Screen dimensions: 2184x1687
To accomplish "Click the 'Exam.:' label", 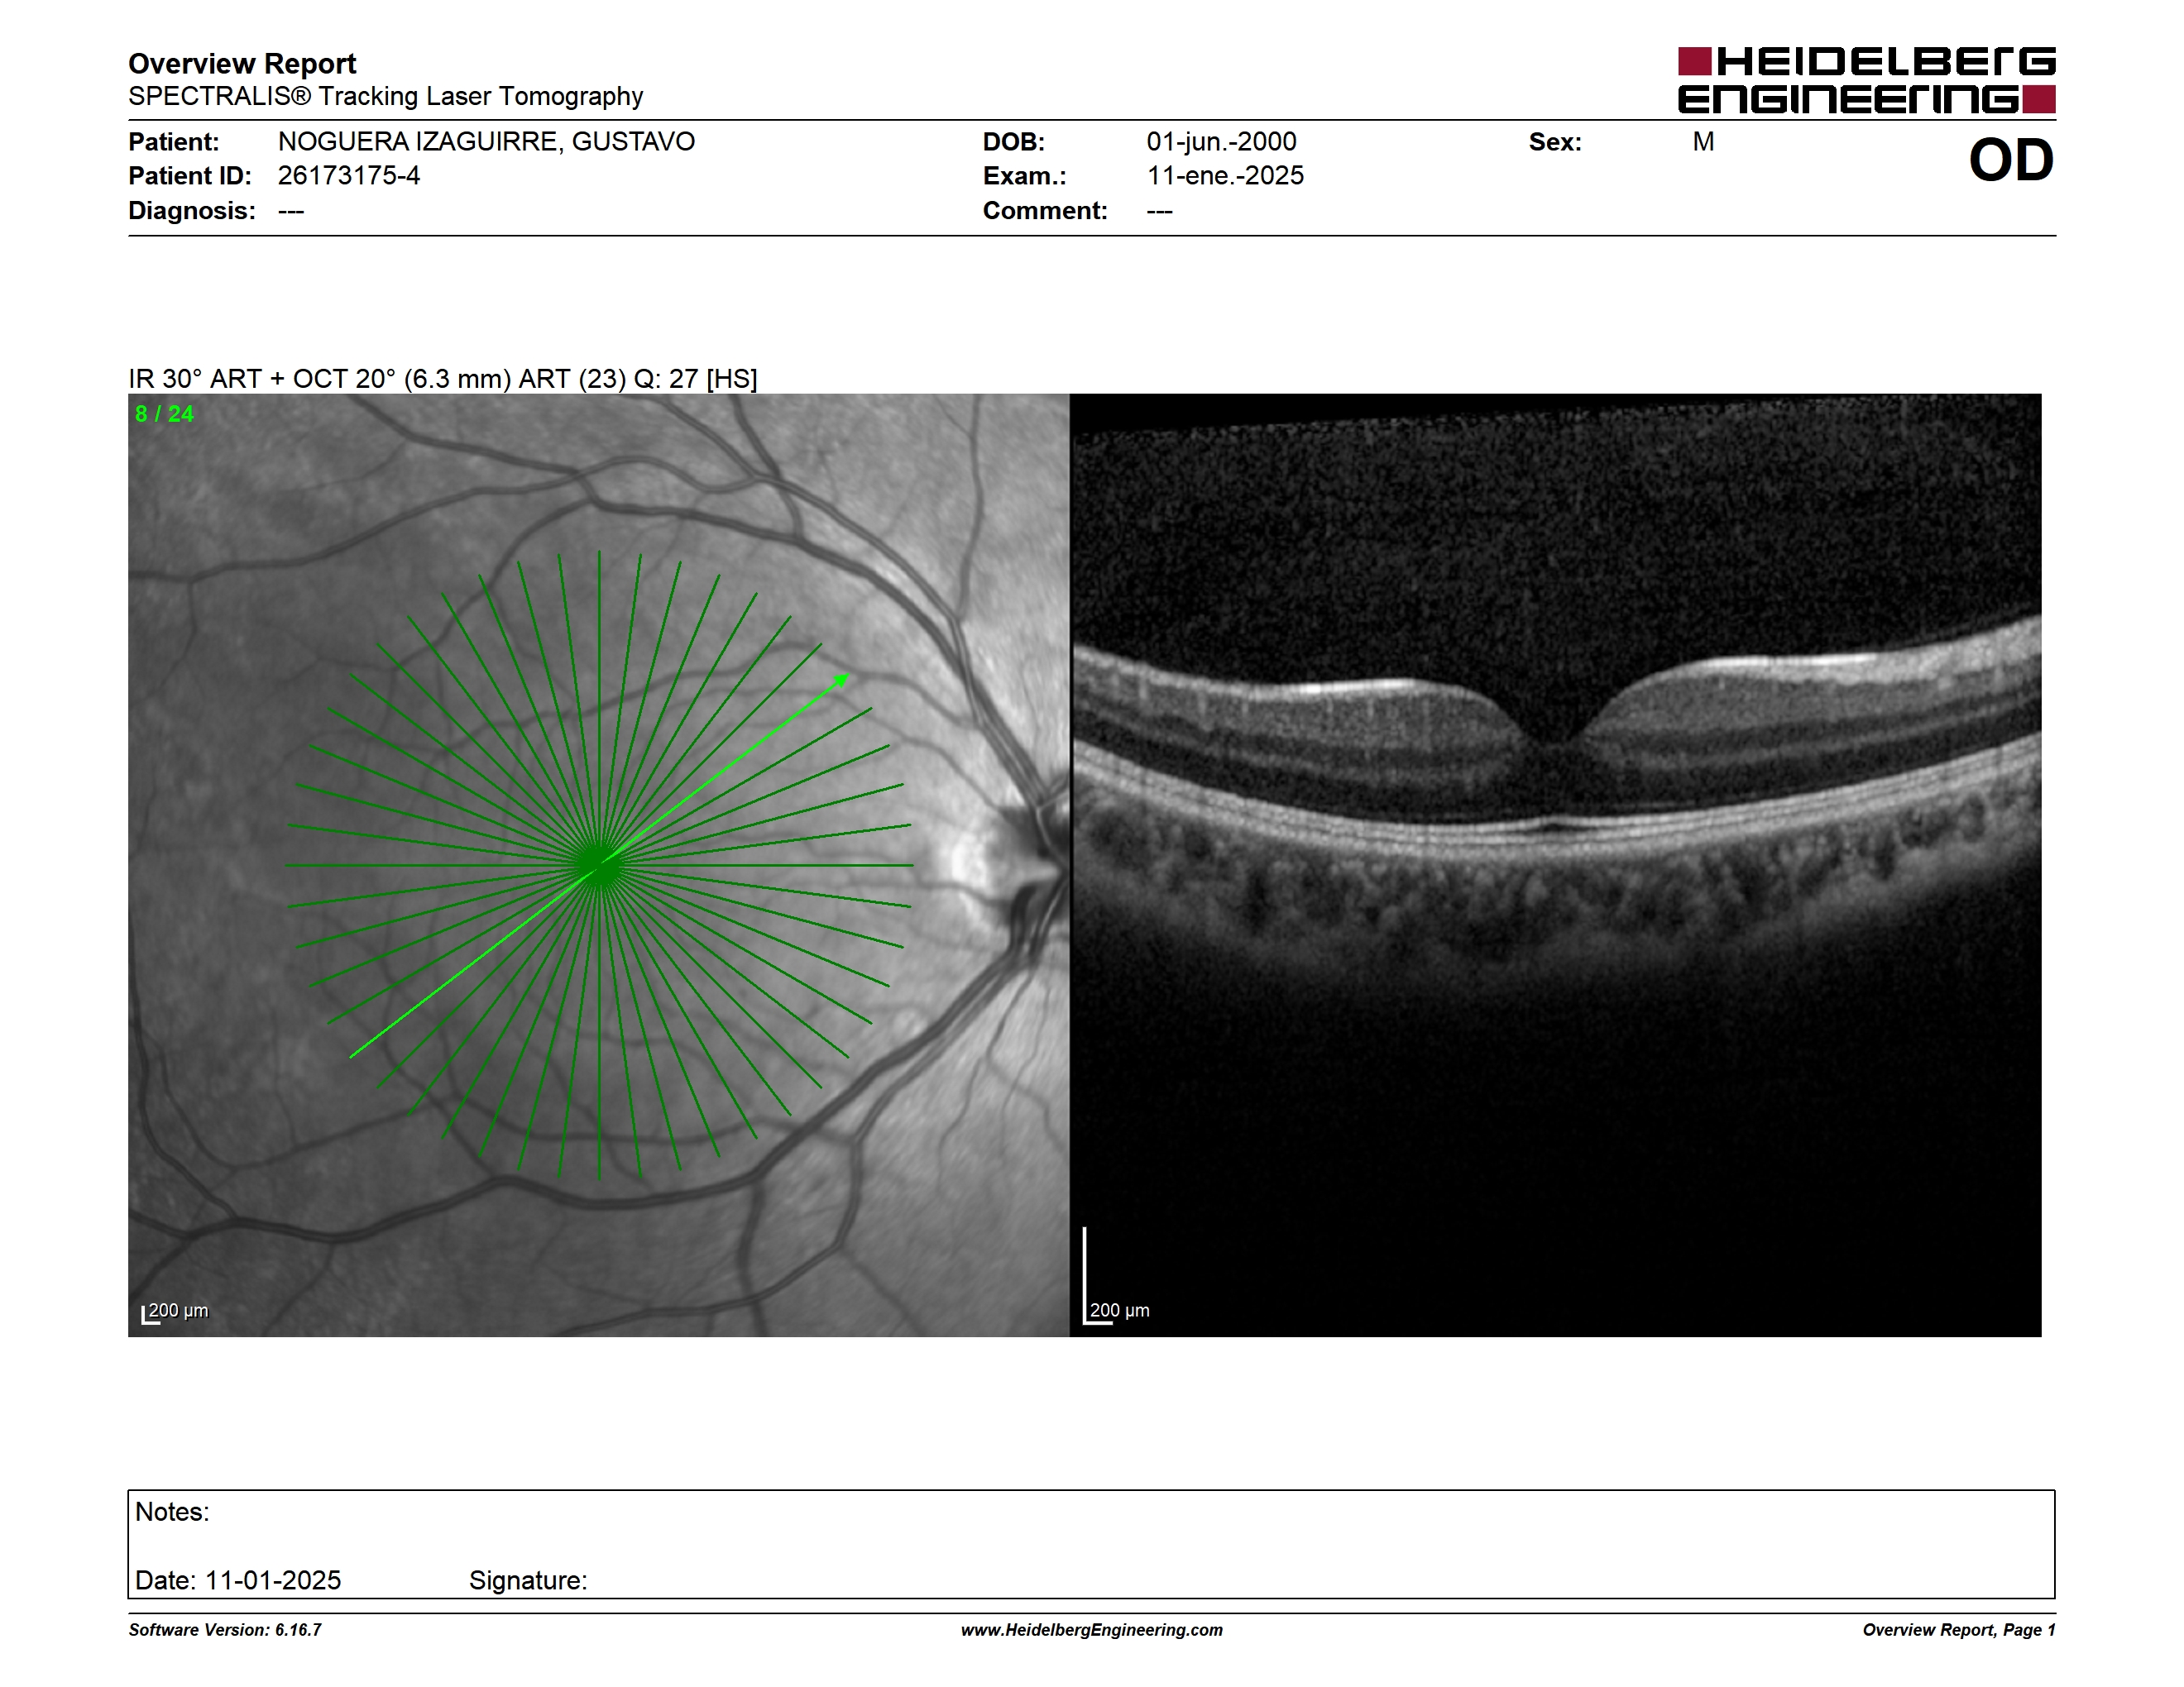I will (x=1024, y=176).
